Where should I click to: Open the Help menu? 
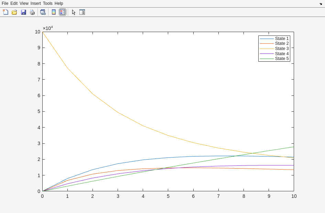click(x=59, y=3)
